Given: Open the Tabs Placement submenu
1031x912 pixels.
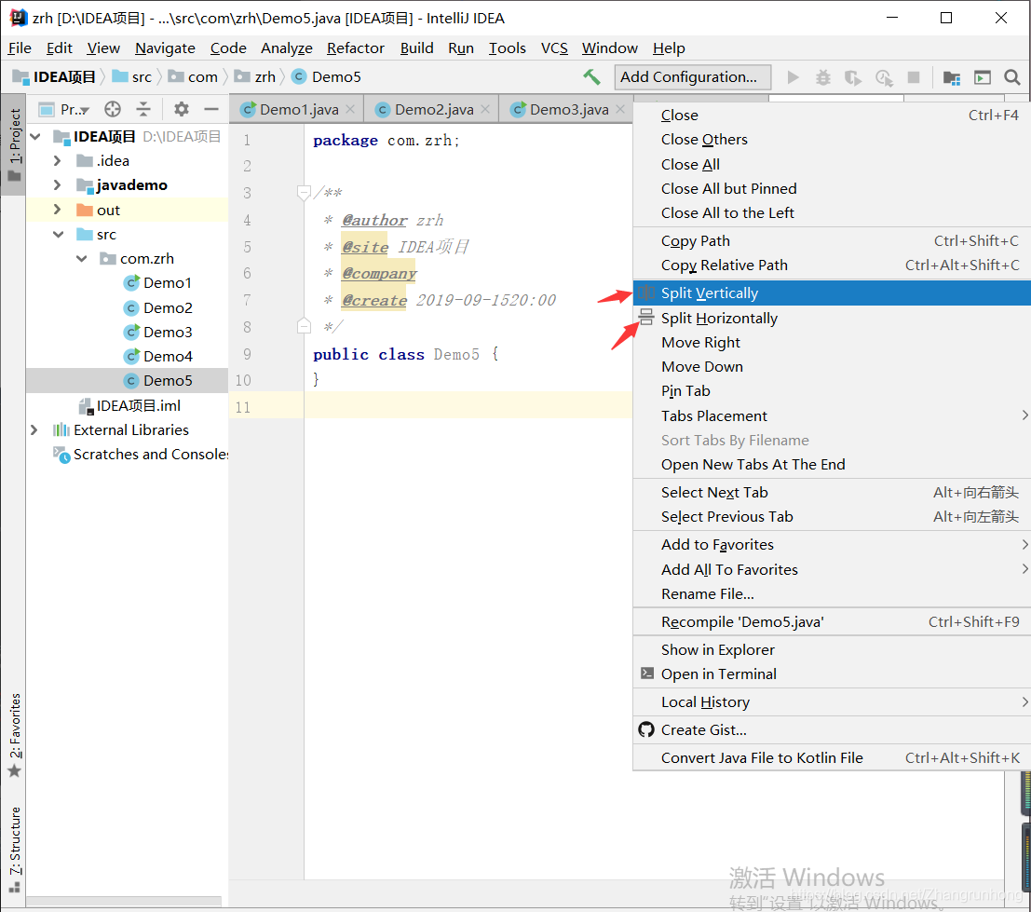Looking at the screenshot, I should [x=831, y=416].
